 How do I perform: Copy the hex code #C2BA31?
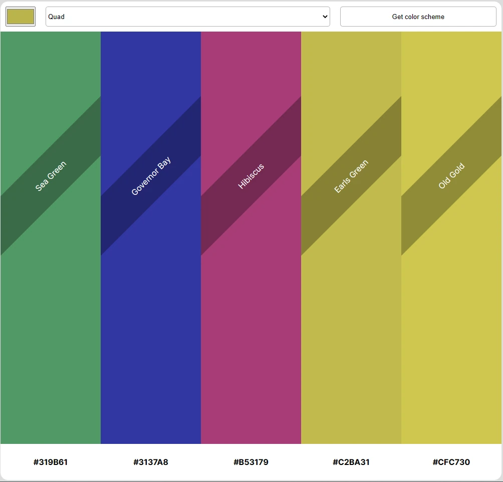point(351,462)
